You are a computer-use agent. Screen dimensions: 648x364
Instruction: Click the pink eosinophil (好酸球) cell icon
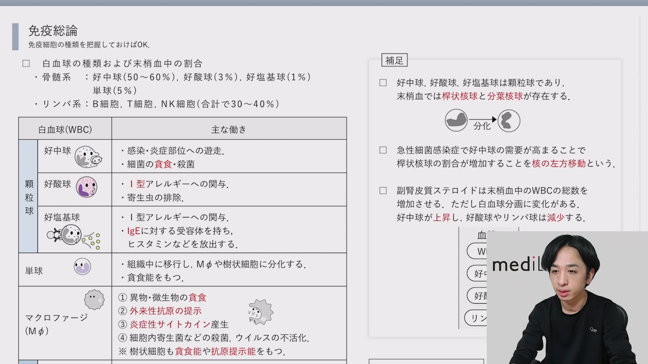(86, 187)
